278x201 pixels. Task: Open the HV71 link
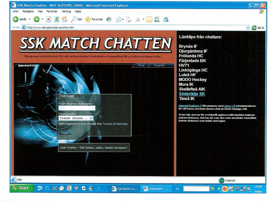[x=184, y=65]
